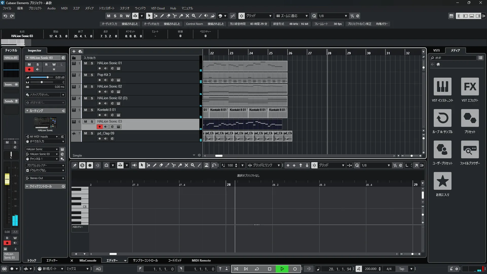Adjust the inspector volume slider

(47, 77)
